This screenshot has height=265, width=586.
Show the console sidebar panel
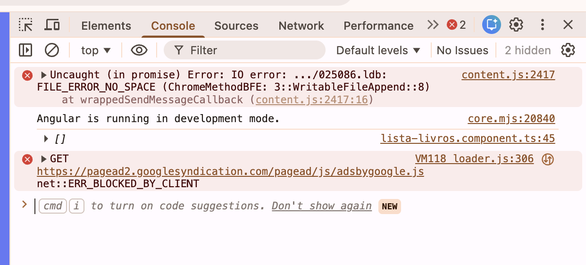coord(25,50)
